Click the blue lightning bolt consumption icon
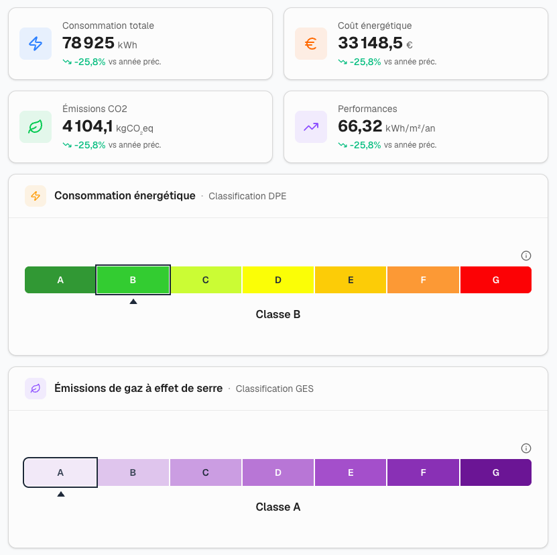 coord(36,44)
